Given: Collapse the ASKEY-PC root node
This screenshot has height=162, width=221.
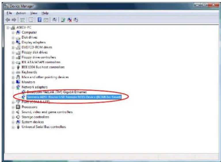Looking at the screenshot, I should coord(8,28).
